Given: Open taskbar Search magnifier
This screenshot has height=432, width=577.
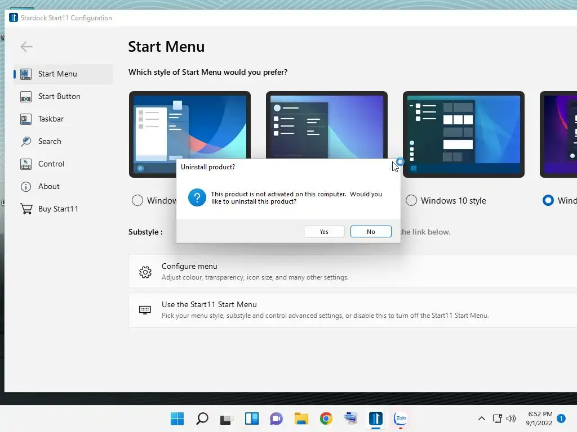Looking at the screenshot, I should pyautogui.click(x=202, y=418).
